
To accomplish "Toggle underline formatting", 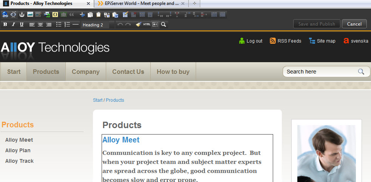I will click(x=22, y=24).
